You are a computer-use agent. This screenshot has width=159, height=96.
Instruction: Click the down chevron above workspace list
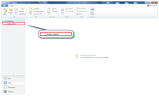13,74
